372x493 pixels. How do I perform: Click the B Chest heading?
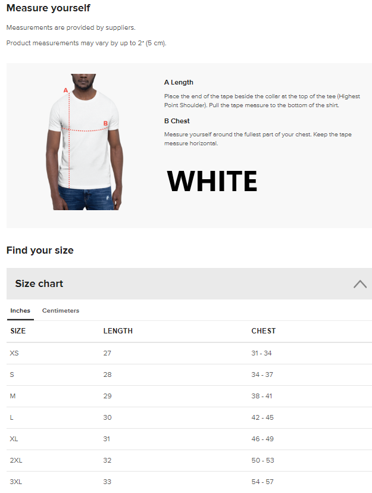point(177,121)
